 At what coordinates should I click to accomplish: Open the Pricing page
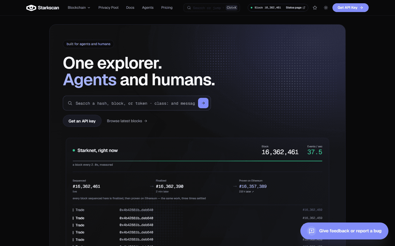(167, 8)
